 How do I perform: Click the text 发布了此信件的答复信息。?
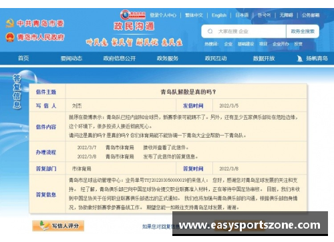(x=170, y=156)
